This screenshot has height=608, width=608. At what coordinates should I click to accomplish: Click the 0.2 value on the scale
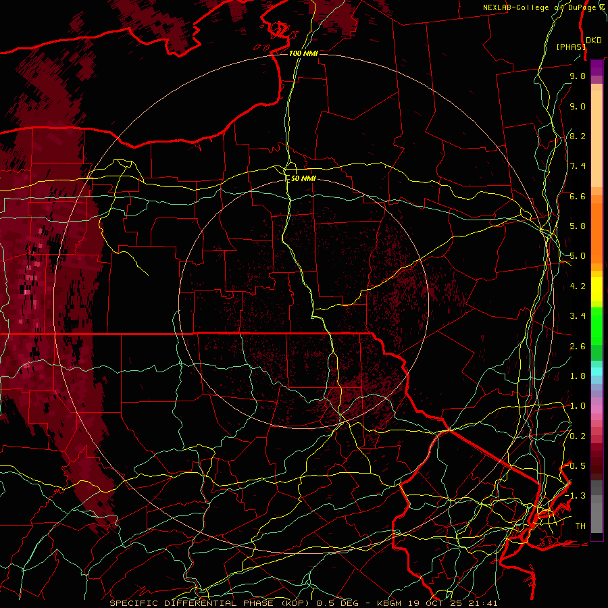pos(578,436)
